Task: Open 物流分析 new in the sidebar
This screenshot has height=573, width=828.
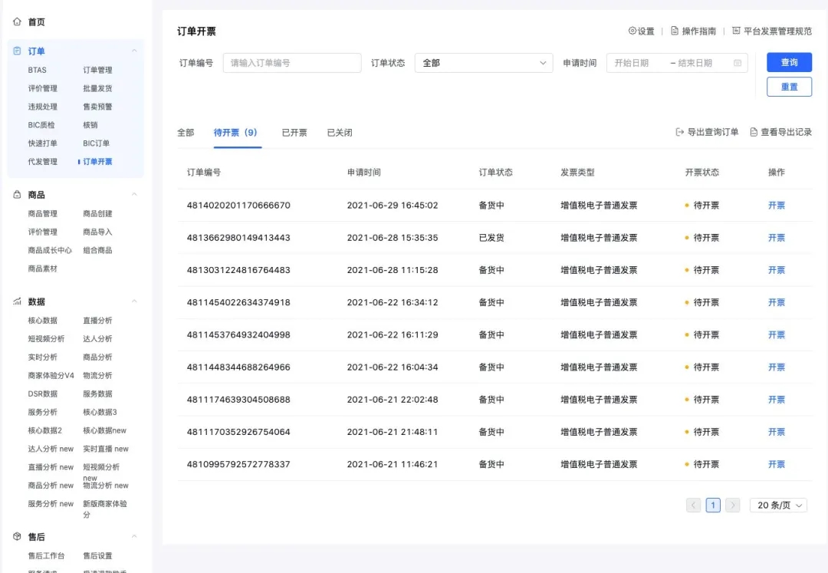Action: (106, 486)
